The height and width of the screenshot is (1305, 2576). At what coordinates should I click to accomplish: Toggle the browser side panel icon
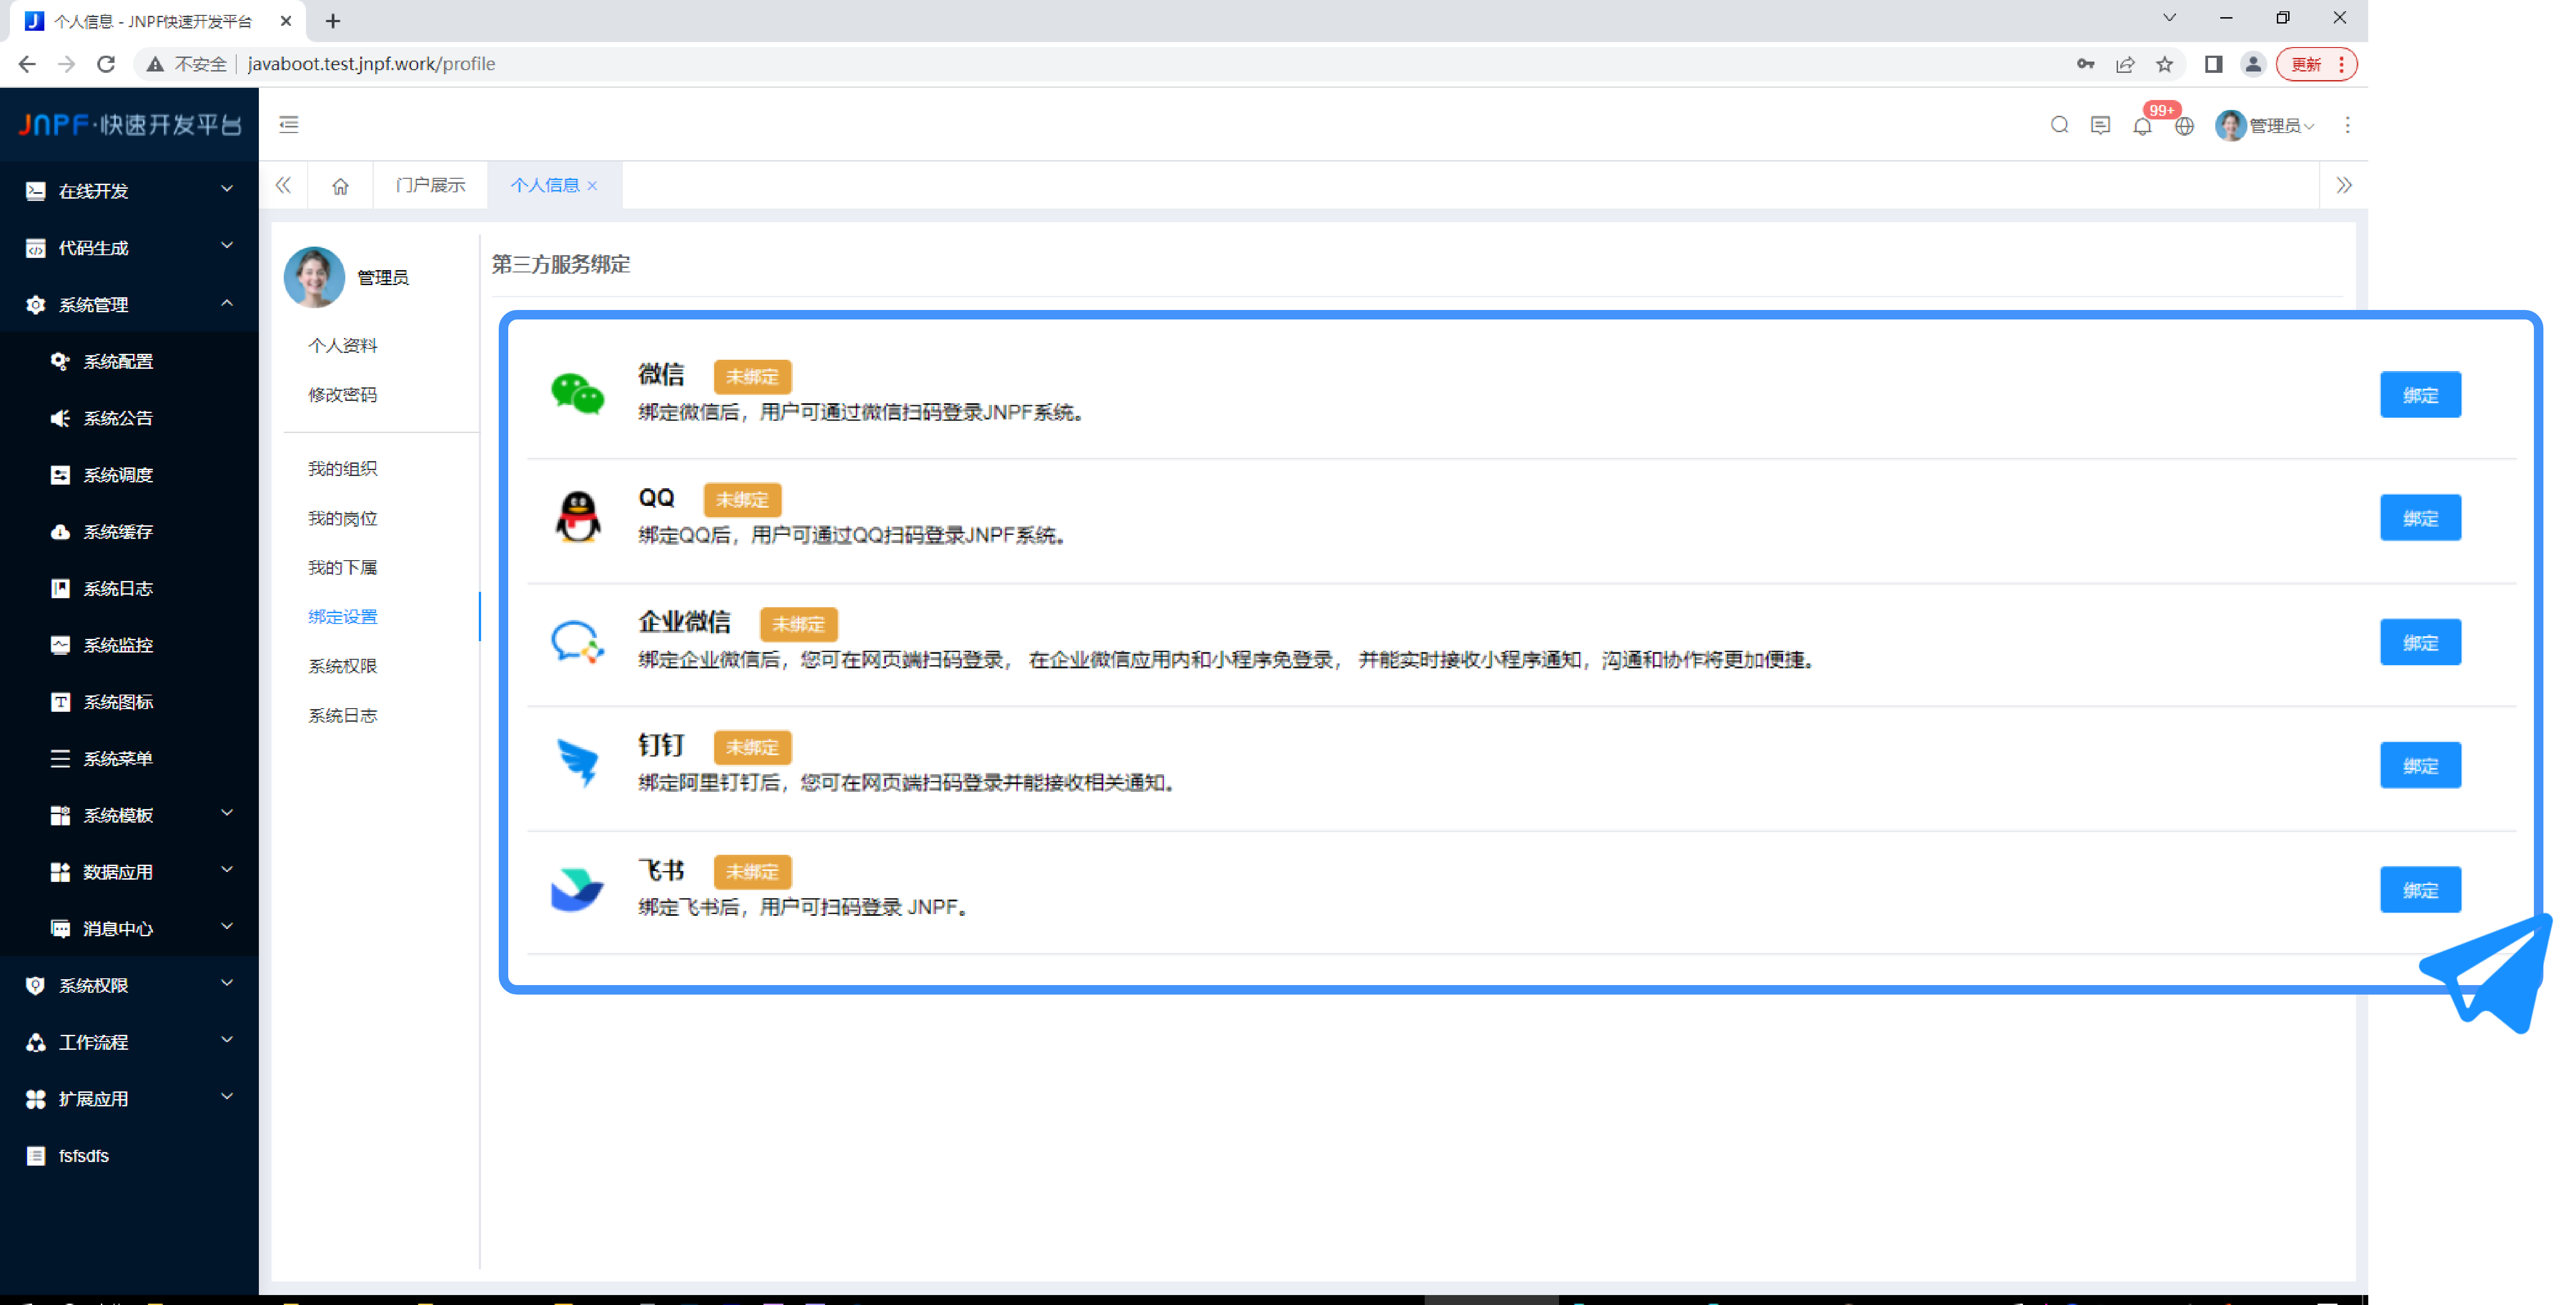coord(2213,64)
